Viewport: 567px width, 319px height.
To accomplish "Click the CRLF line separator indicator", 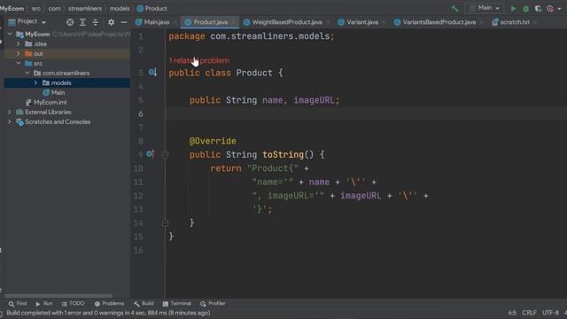I will point(529,313).
